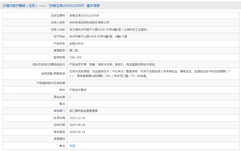Select expiry date 2029-06-19
This screenshot has height=151, width=241.
pos(77,132)
